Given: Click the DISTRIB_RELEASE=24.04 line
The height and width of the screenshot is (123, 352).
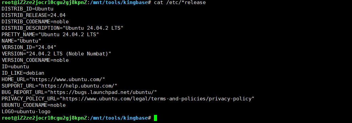Looking at the screenshot, I should (x=34, y=16).
